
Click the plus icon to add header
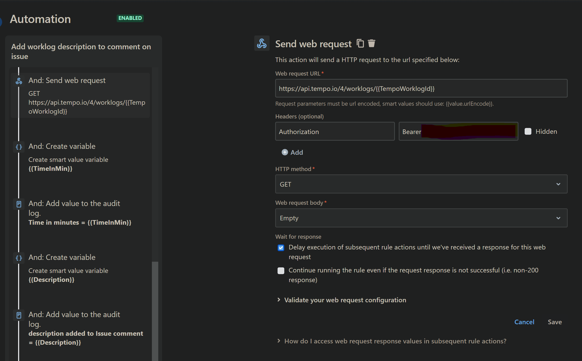click(285, 152)
